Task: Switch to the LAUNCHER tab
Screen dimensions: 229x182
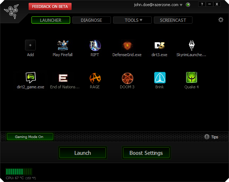Action: click(x=51, y=20)
